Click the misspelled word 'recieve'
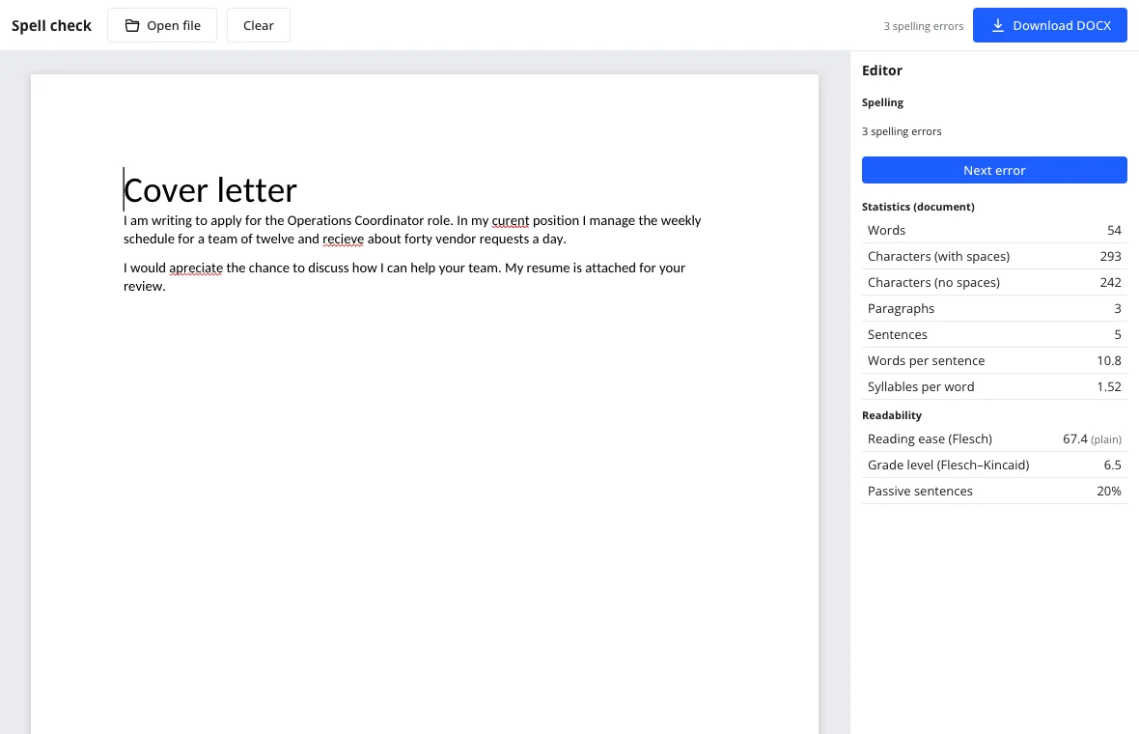The width and height of the screenshot is (1139, 734). pos(343,240)
